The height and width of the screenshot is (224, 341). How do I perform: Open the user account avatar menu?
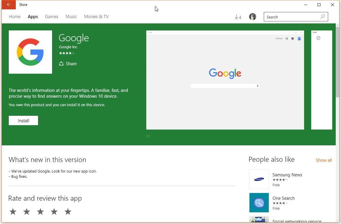(x=252, y=17)
